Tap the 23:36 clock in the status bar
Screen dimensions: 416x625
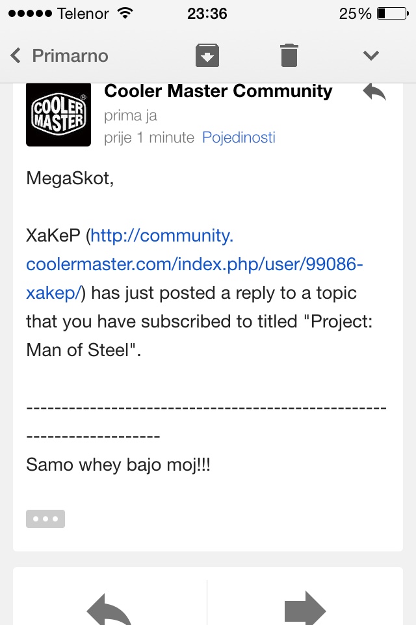207,13
